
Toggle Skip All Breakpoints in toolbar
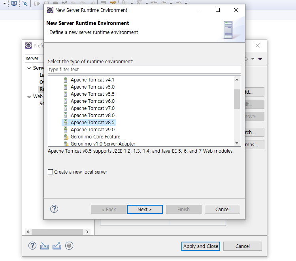pyautogui.click(x=25, y=4)
